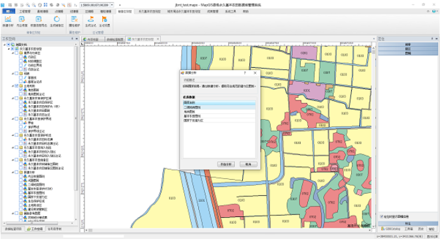Select 二调地类图斑 in dialog list
The width and height of the screenshot is (441, 241).
coord(219,107)
